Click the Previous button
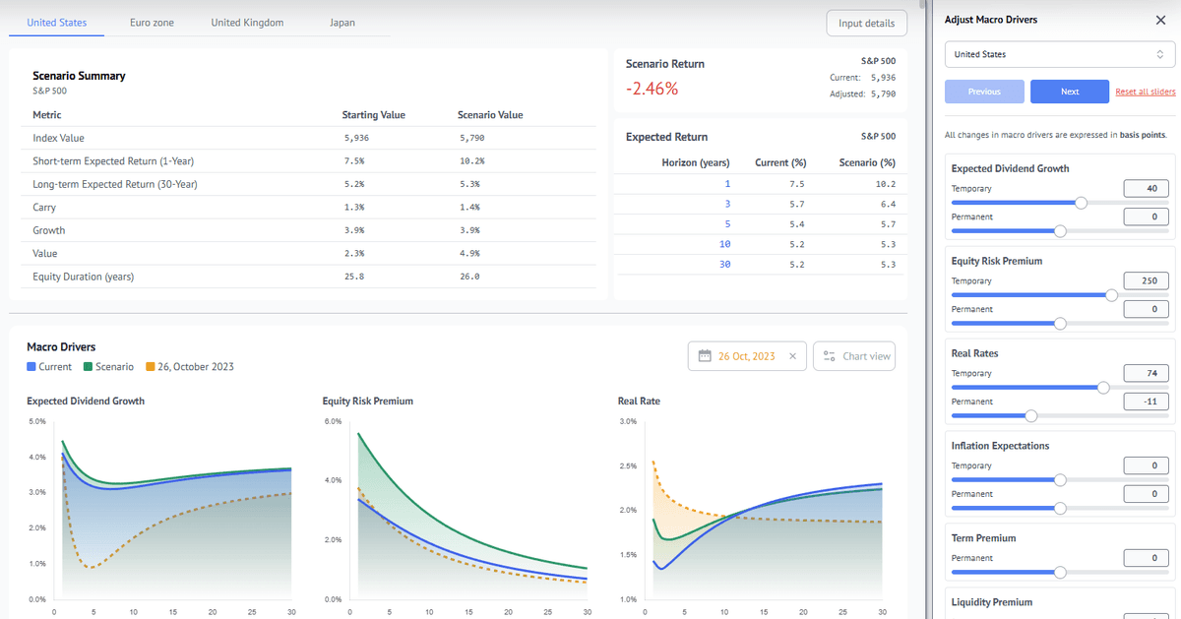The height and width of the screenshot is (619, 1181). pyautogui.click(x=984, y=91)
